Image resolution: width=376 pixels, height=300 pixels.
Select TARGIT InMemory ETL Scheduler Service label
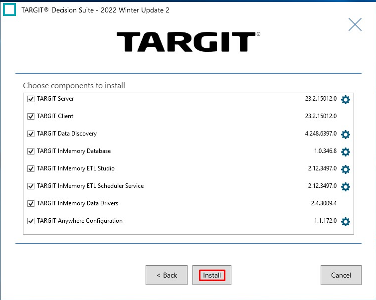pyautogui.click(x=90, y=186)
